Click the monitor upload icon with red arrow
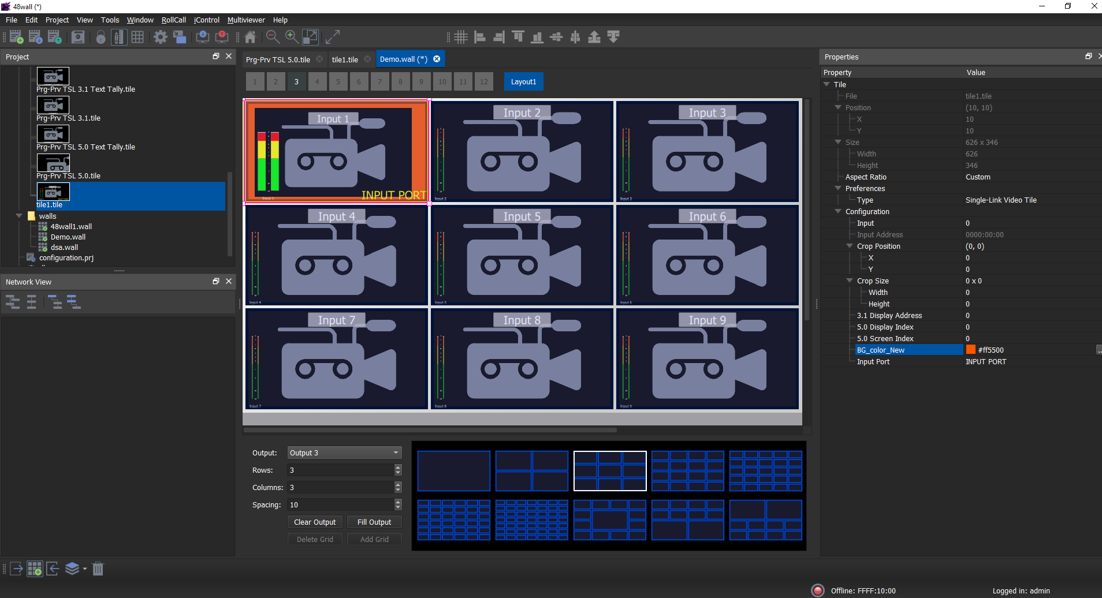The image size is (1102, 598). [x=222, y=37]
